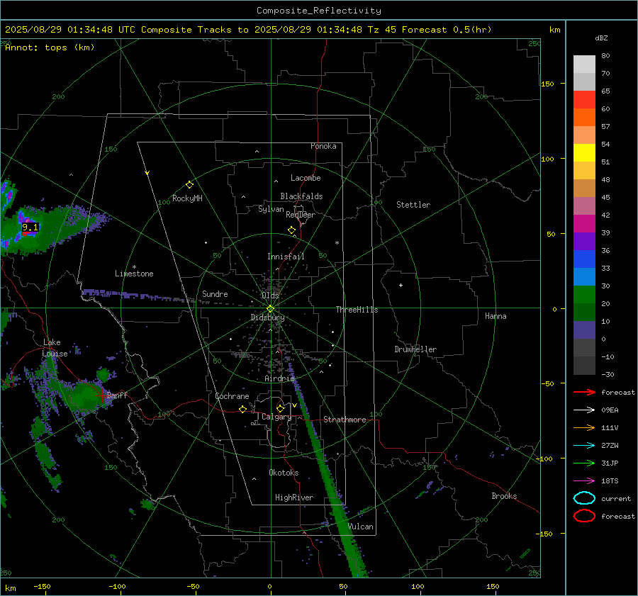Select the orange 111V track arrow

[584, 427]
